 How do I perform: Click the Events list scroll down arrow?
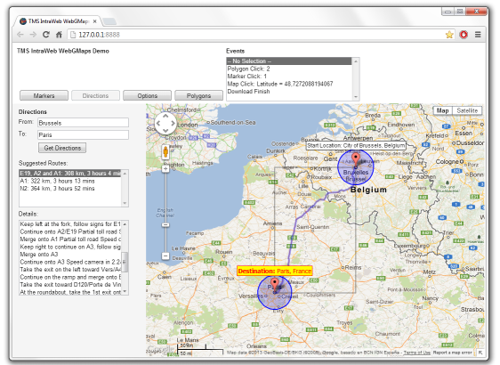[356, 97]
